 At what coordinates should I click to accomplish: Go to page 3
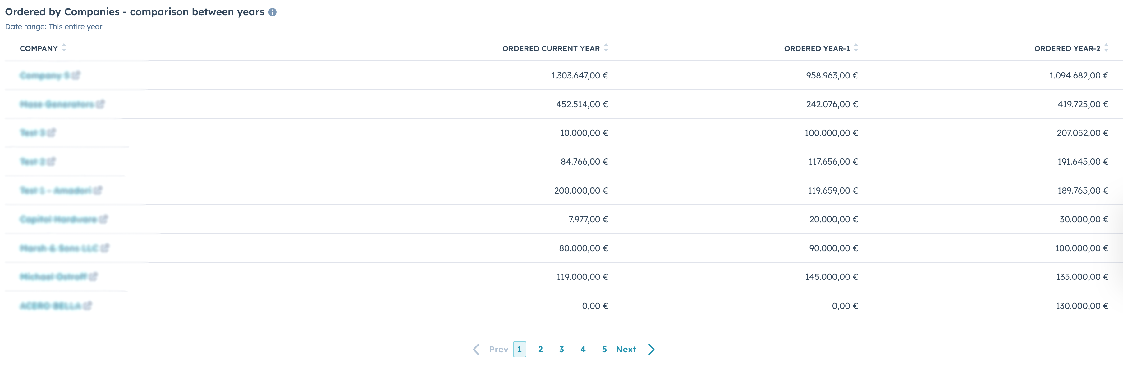click(x=561, y=350)
